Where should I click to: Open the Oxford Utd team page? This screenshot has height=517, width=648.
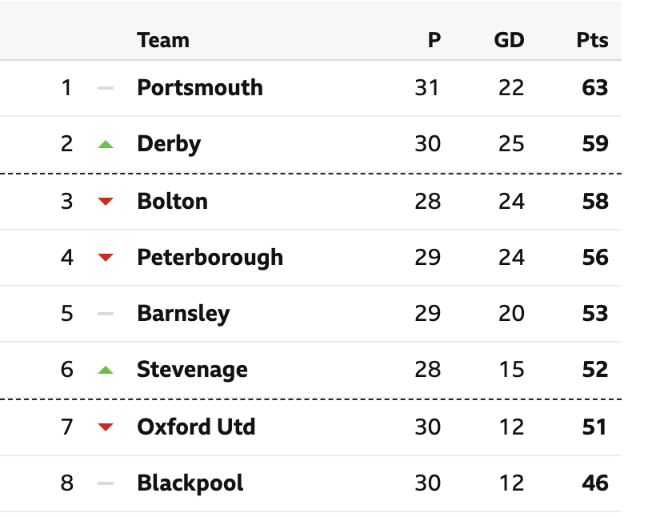click(196, 427)
